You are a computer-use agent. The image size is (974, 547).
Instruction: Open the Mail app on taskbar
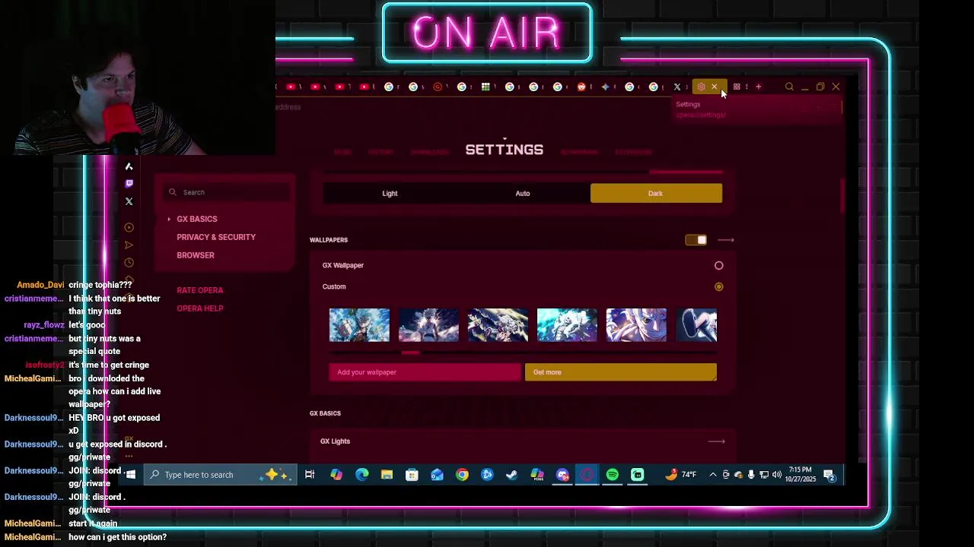(437, 475)
